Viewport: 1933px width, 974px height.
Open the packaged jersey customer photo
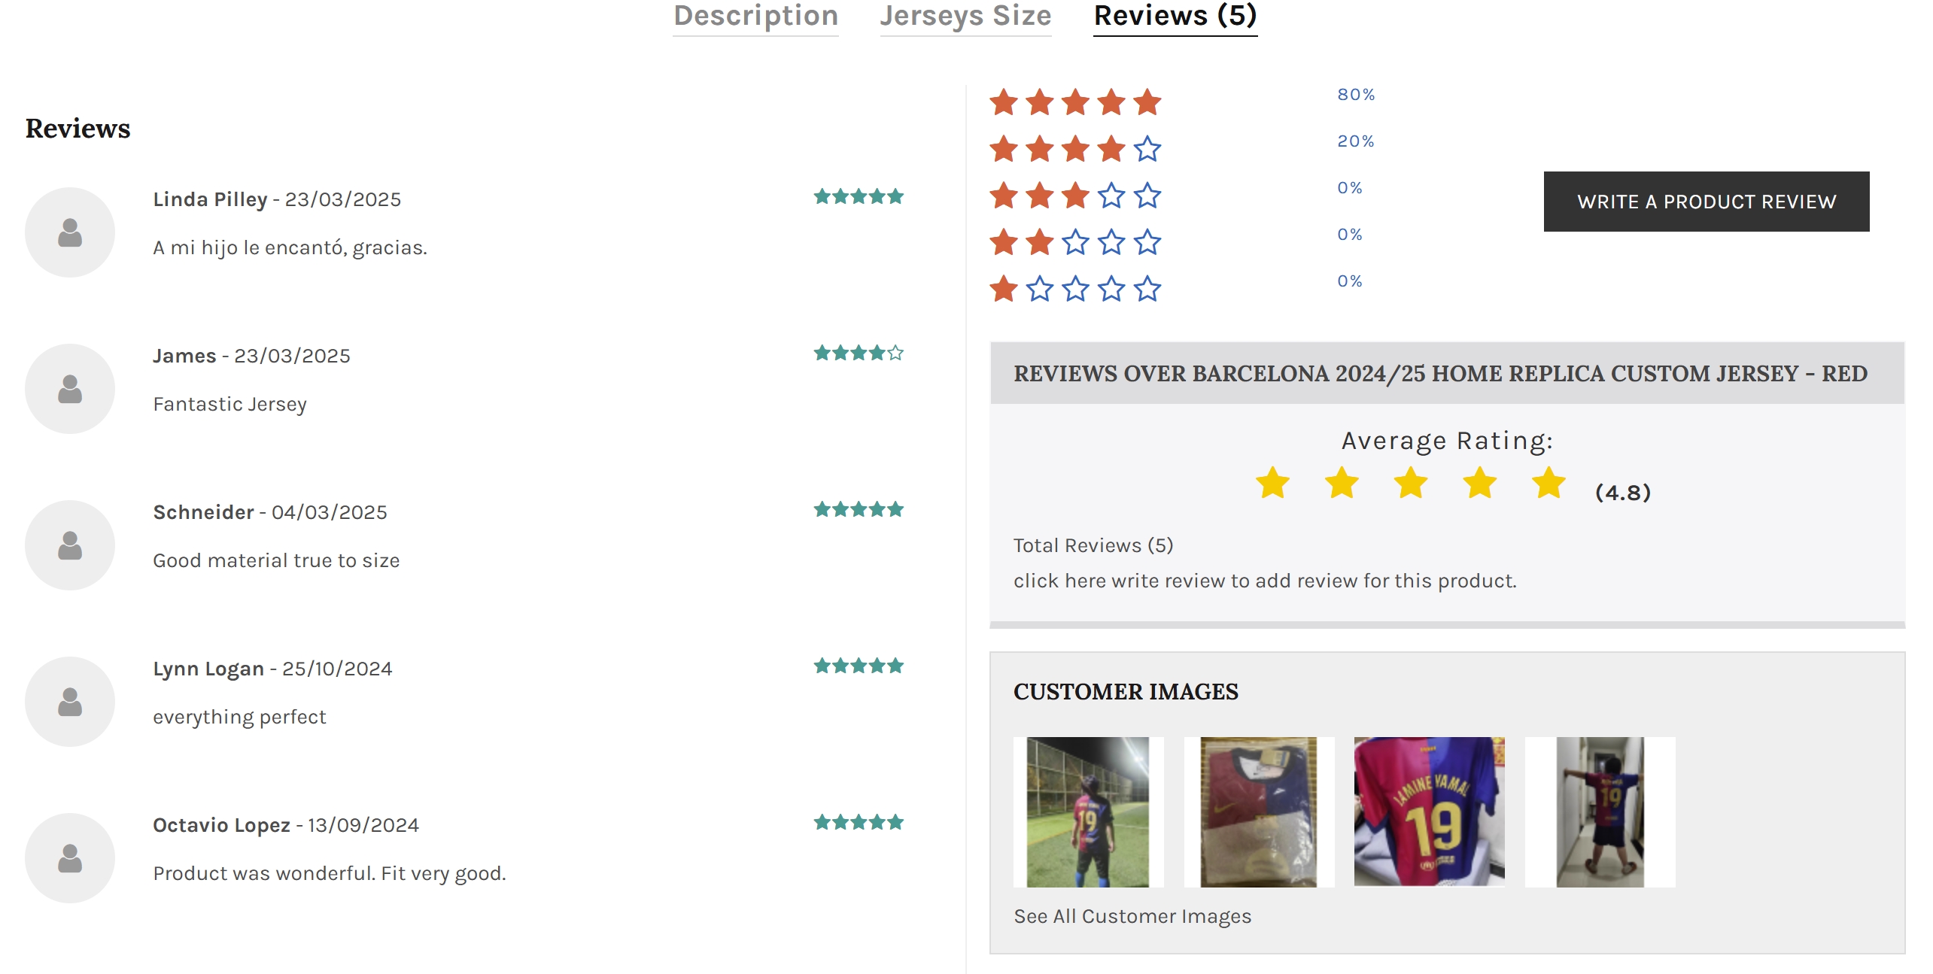1258,812
